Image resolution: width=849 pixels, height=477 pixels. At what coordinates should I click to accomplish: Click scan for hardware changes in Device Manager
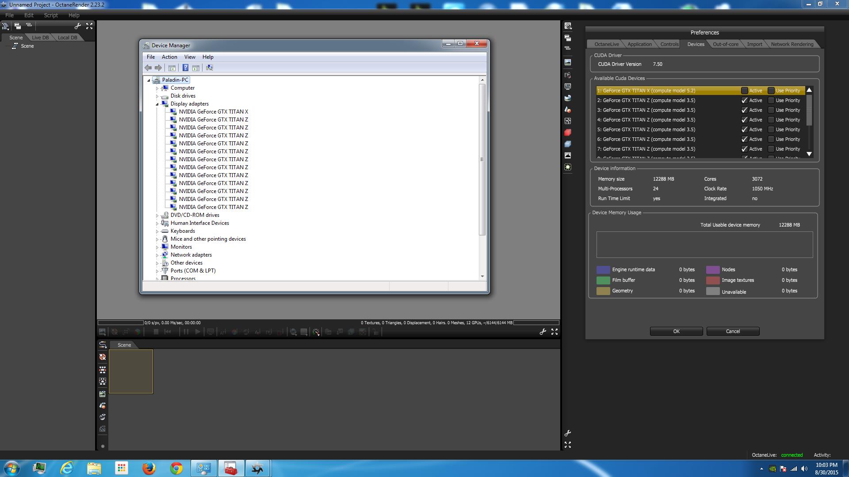click(x=210, y=68)
